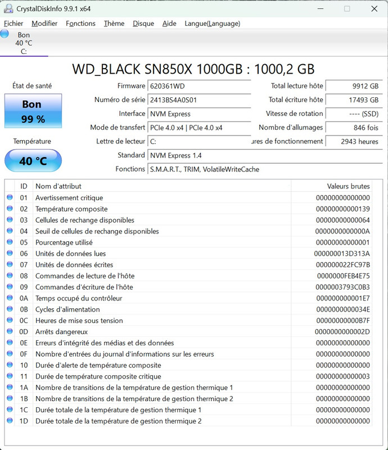Open the Disque menu
This screenshot has height=450, width=388.
click(143, 24)
